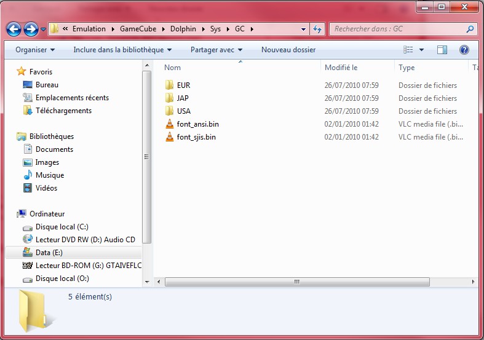Select the USA folder icon
This screenshot has width=484, height=340.
[169, 111]
